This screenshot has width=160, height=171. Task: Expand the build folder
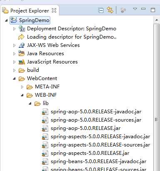14,70
